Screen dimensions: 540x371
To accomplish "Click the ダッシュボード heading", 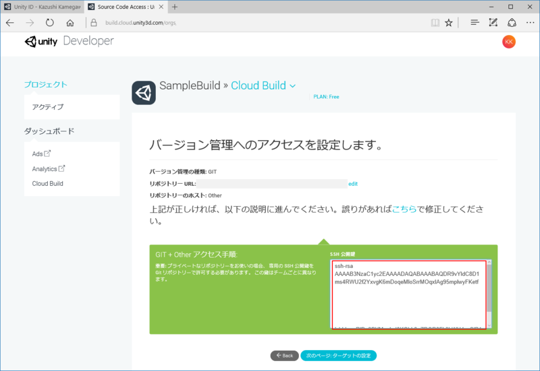I will [x=49, y=131].
